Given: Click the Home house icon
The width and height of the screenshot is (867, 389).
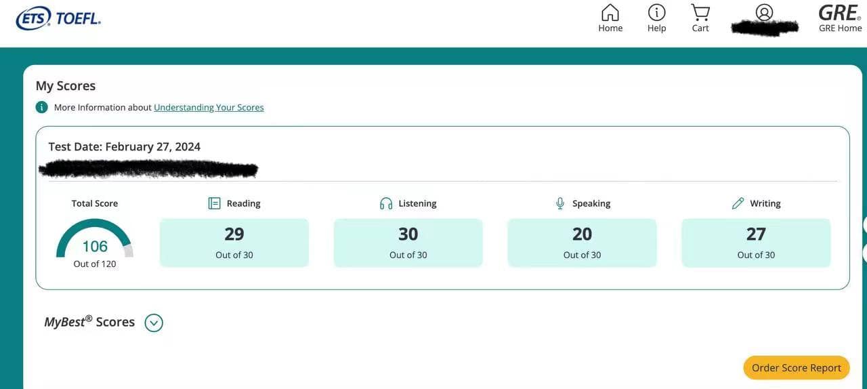Looking at the screenshot, I should tap(610, 13).
